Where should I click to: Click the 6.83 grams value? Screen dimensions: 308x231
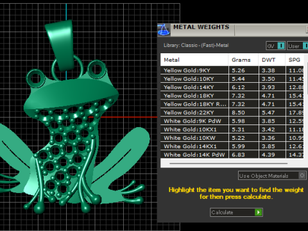(x=238, y=155)
